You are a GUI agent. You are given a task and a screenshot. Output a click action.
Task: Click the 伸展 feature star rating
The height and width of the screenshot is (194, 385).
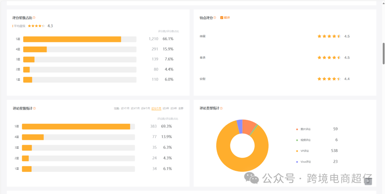pos(329,36)
